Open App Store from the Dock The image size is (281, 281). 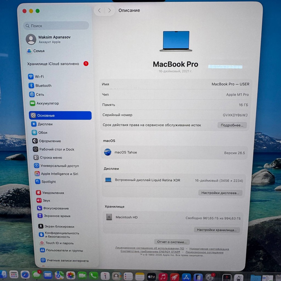186,277
